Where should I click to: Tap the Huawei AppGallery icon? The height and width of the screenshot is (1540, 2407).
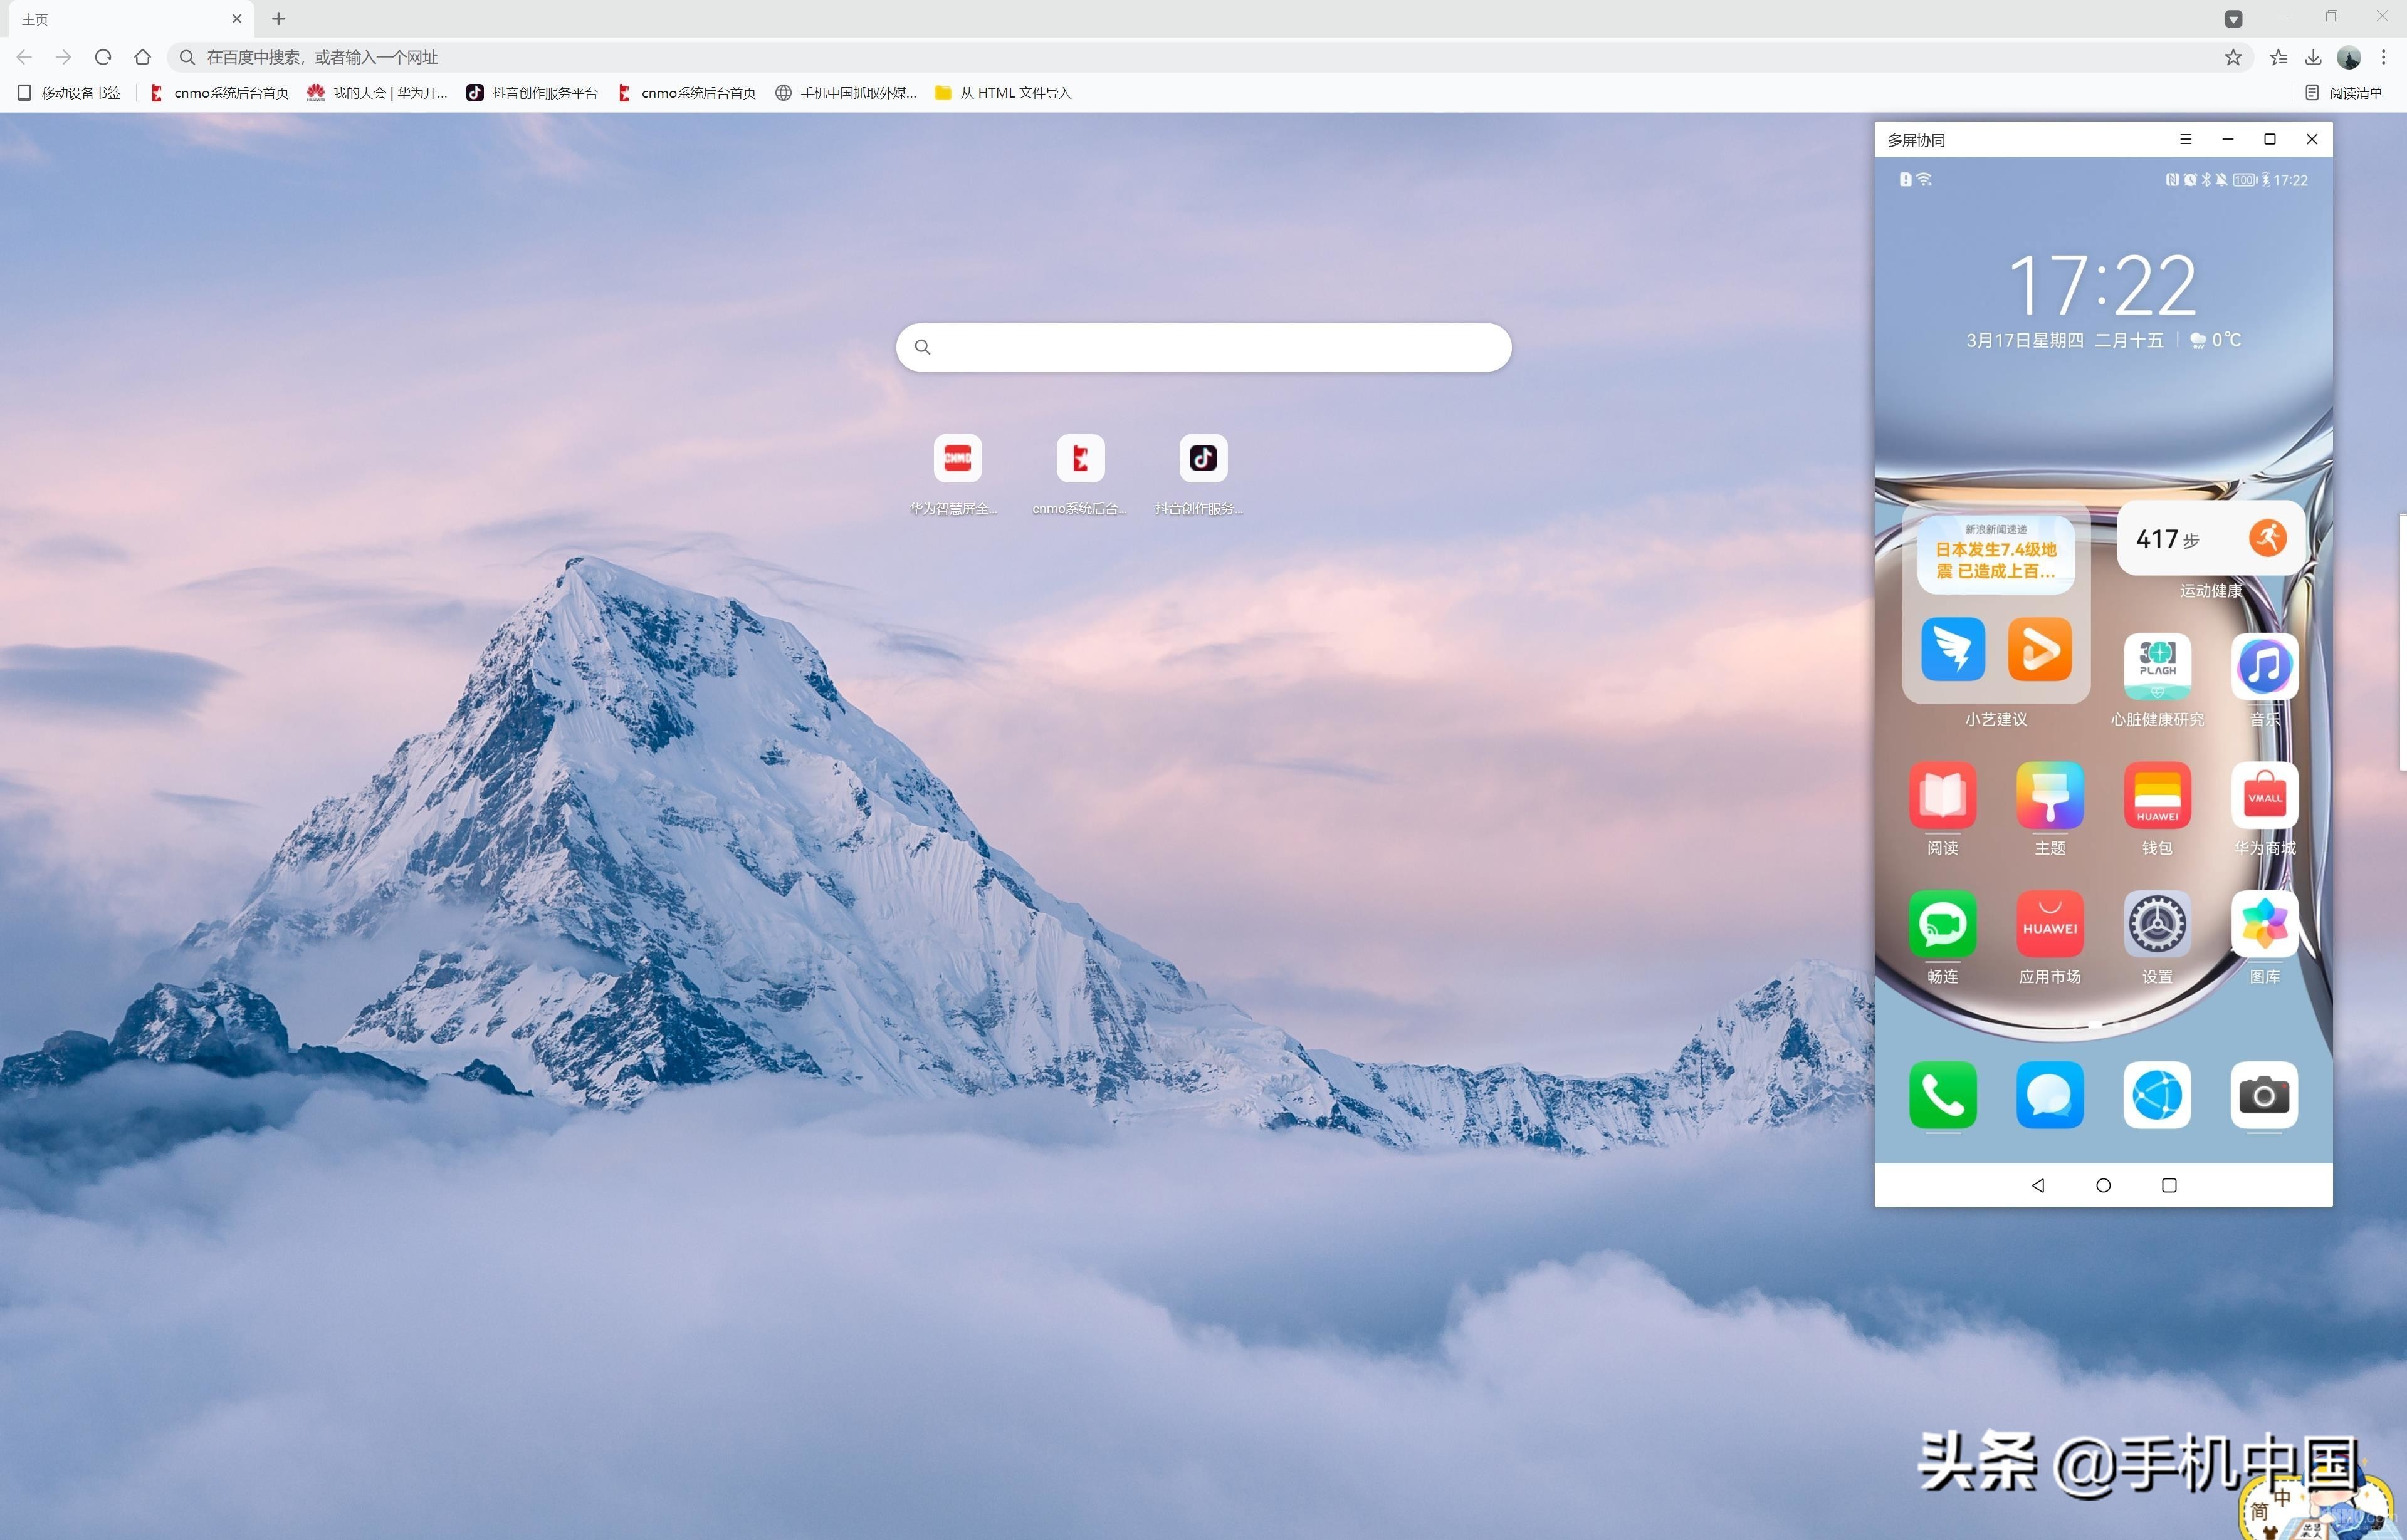click(x=2050, y=923)
